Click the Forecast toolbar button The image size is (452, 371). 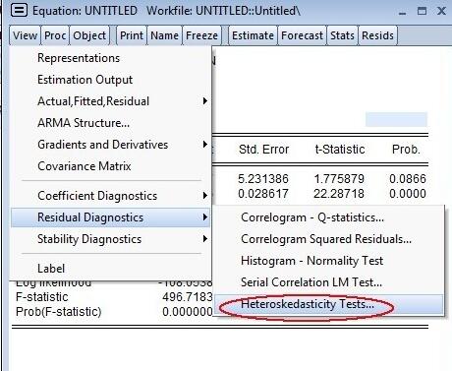pyautogui.click(x=302, y=35)
